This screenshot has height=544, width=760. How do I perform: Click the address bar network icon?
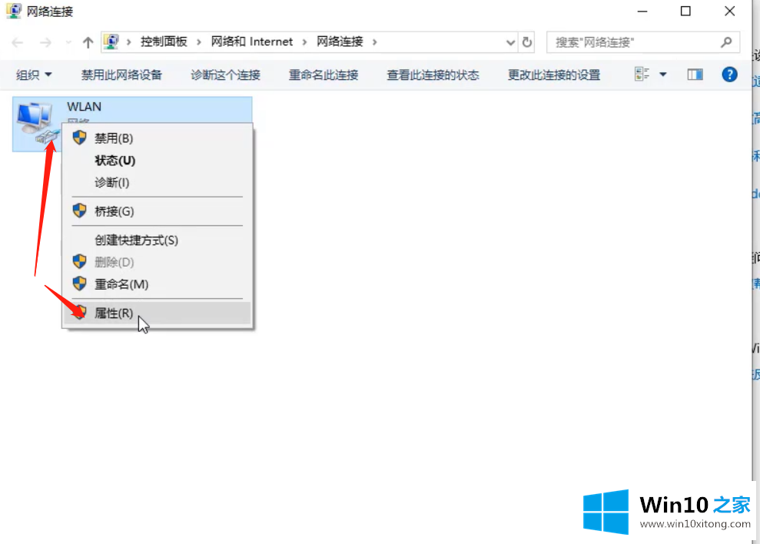coord(111,41)
